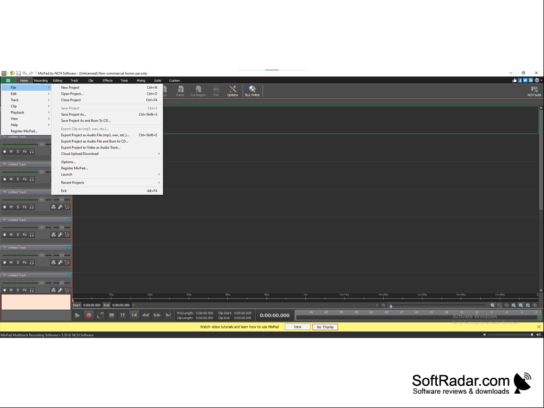
Task: Toggle the loop mode transport button
Action: tap(100, 315)
